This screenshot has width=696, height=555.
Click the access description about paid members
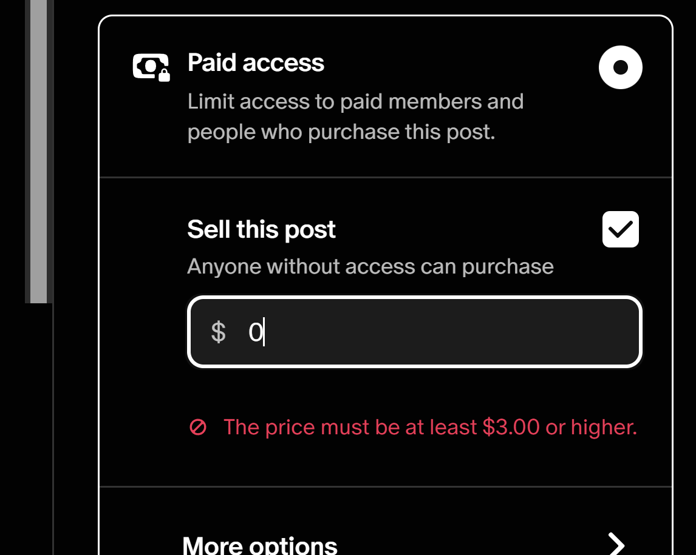pos(355,116)
